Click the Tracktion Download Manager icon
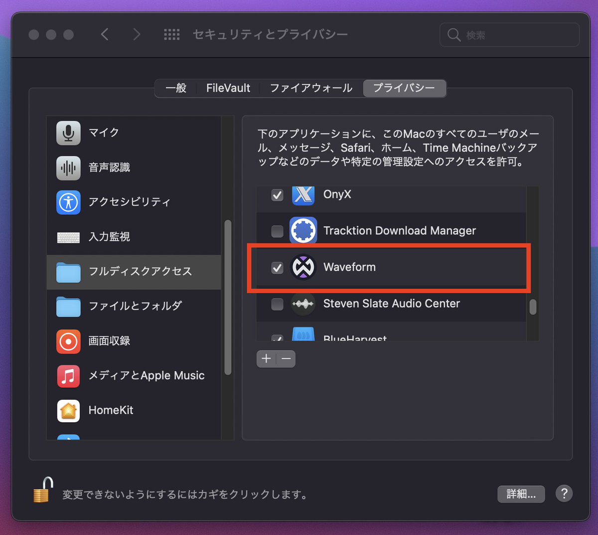598x535 pixels. coord(303,230)
